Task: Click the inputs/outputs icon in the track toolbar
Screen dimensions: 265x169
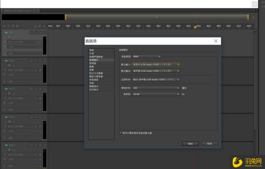Action: point(4,26)
